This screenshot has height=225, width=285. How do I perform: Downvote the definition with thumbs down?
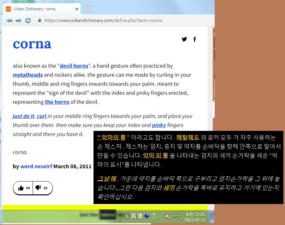(41, 188)
